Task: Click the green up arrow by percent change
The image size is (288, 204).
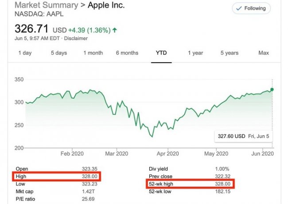Action: [x=115, y=30]
